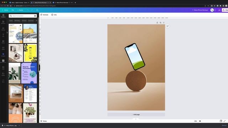228x128 pixels.
Task: Open the File menu
Action: tap(13, 10)
